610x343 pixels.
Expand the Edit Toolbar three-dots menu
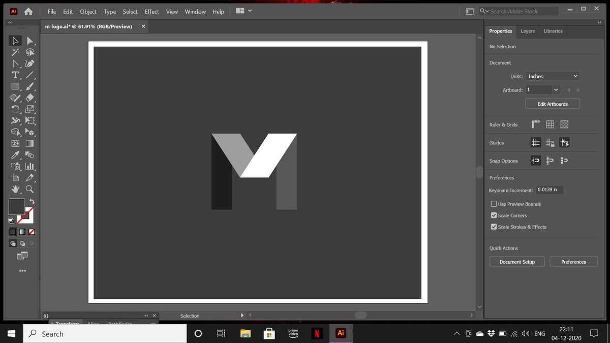coord(22,271)
